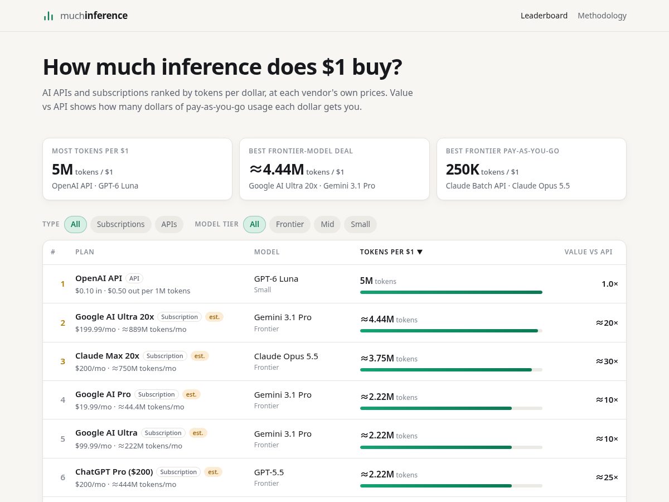Open the Methodology nav link
This screenshot has width=669, height=502.
coord(602,16)
